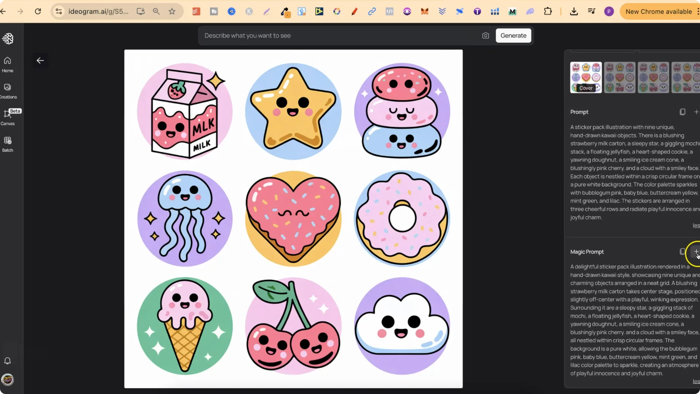Click the camera icon in the prompt bar

tap(486, 35)
